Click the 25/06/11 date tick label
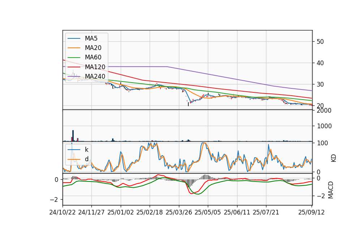347x250 pixels. (237, 212)
